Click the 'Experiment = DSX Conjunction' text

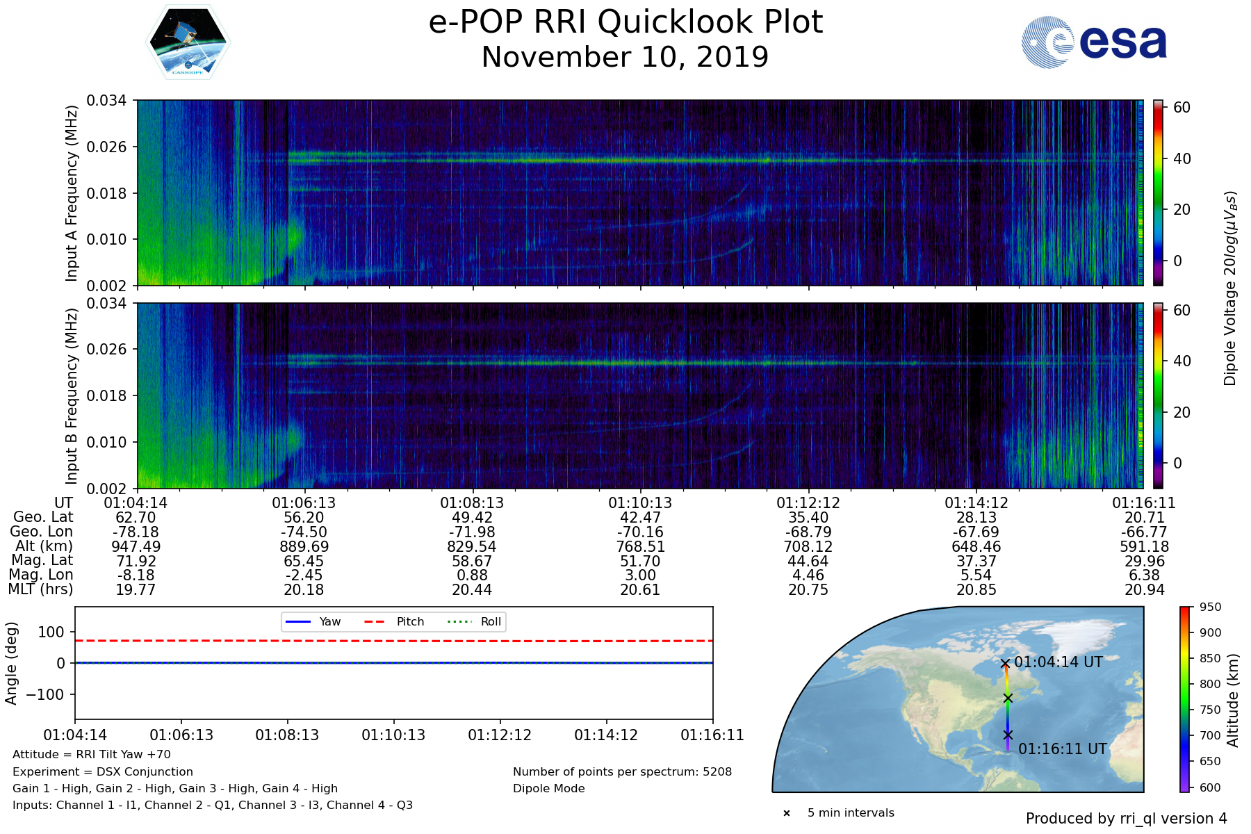(103, 771)
